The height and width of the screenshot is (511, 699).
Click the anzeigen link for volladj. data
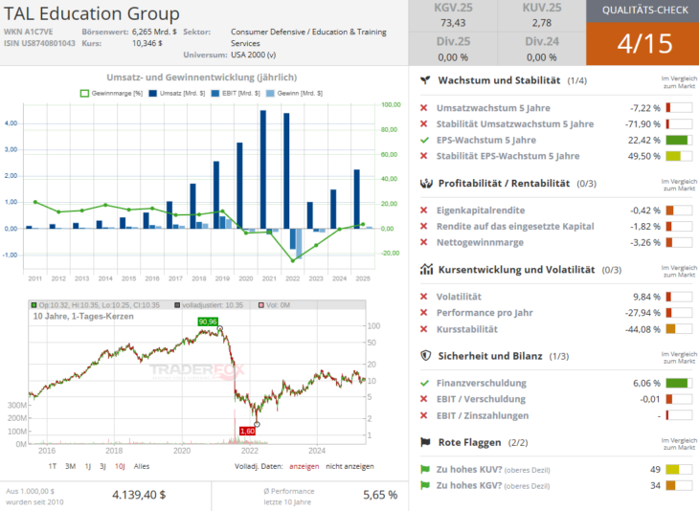click(304, 466)
